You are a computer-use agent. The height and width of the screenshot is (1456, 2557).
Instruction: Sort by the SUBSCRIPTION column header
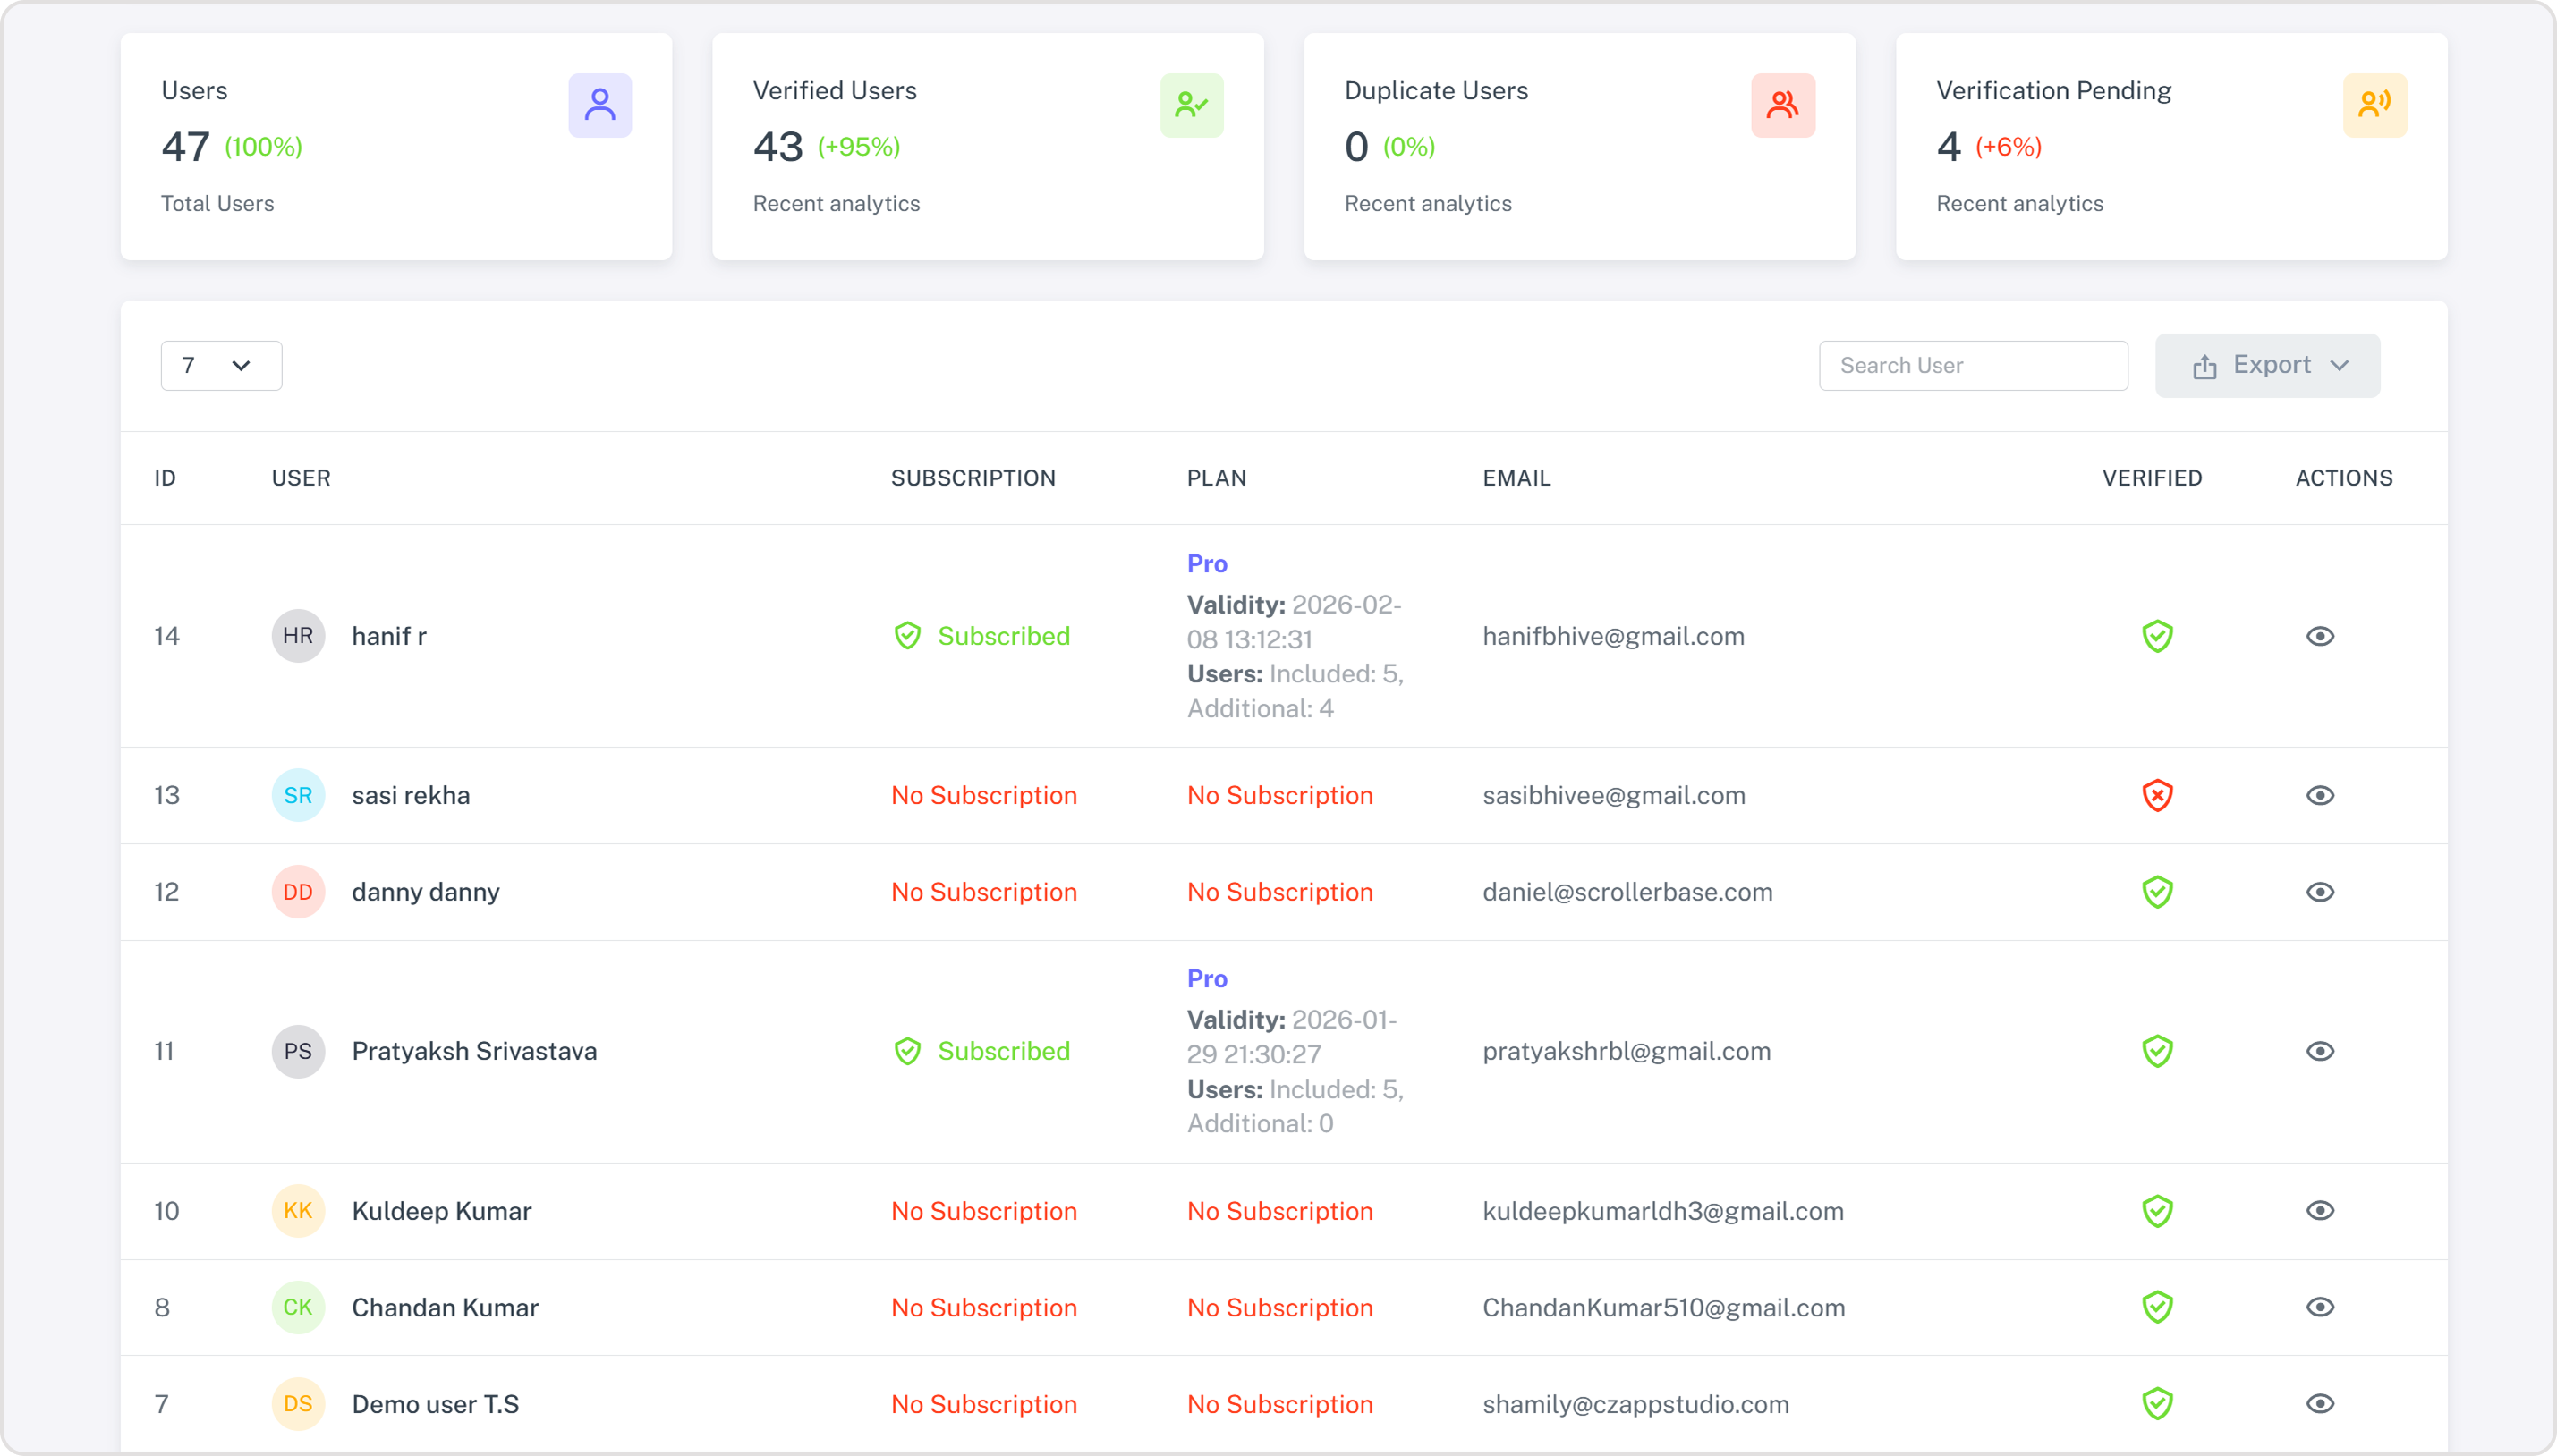point(973,478)
